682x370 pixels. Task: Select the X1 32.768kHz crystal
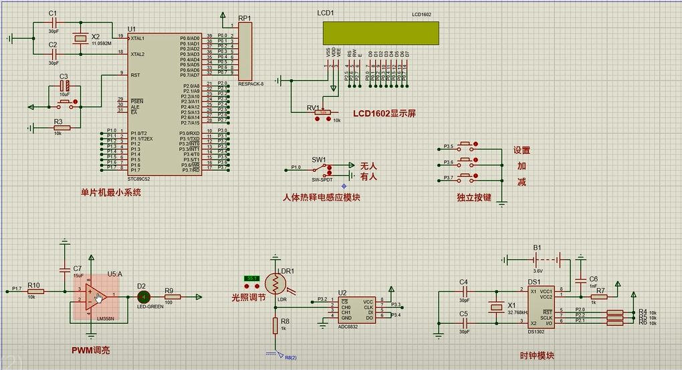[x=495, y=307]
